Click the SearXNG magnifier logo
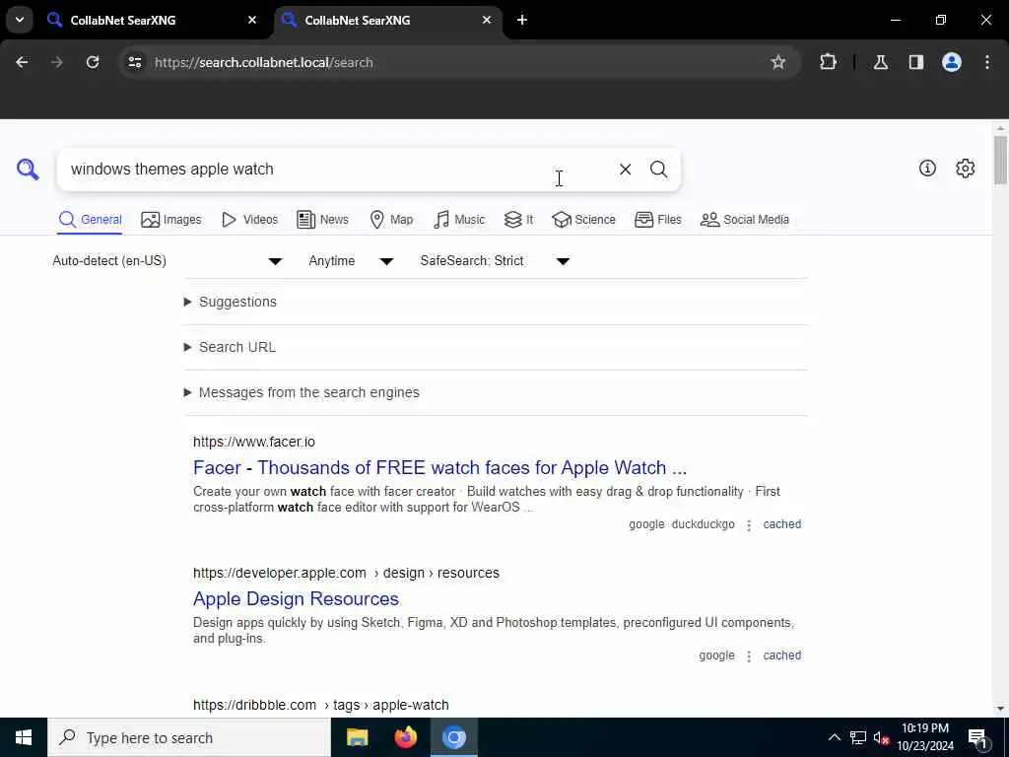Screen dimensions: 1009x757 pos(28,170)
